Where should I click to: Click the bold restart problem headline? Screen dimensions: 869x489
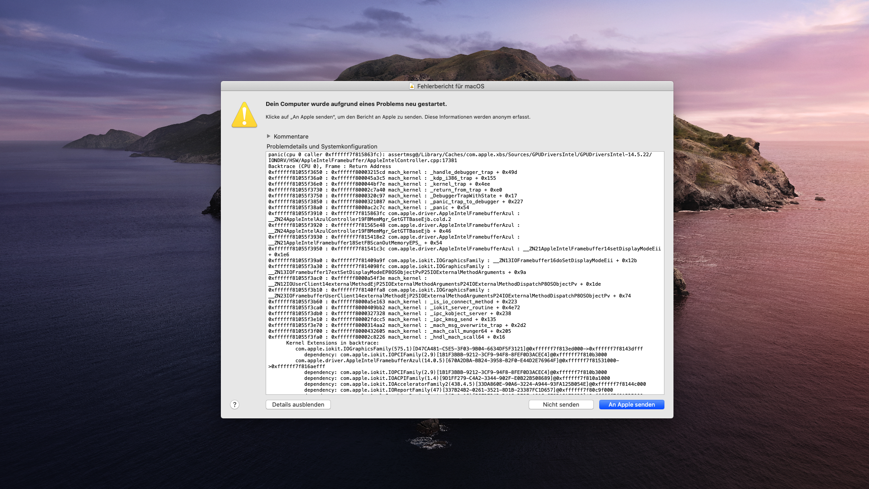pyautogui.click(x=356, y=104)
